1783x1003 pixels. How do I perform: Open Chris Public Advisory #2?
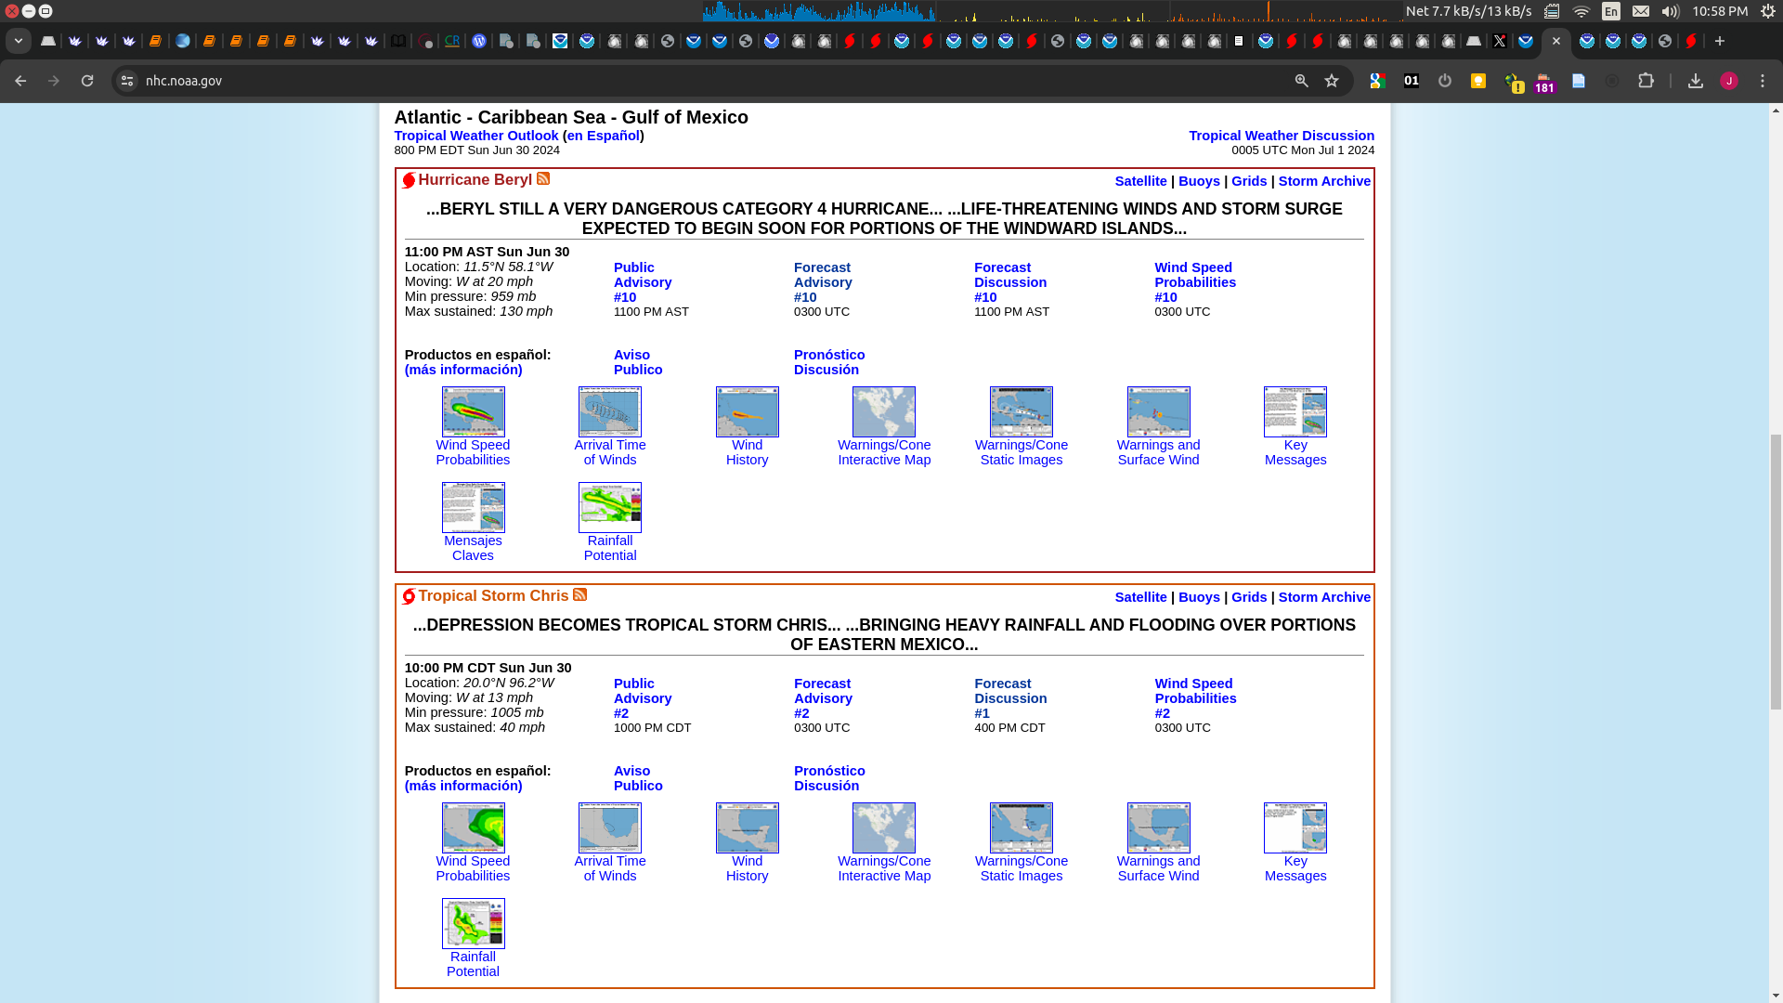pos(643,698)
